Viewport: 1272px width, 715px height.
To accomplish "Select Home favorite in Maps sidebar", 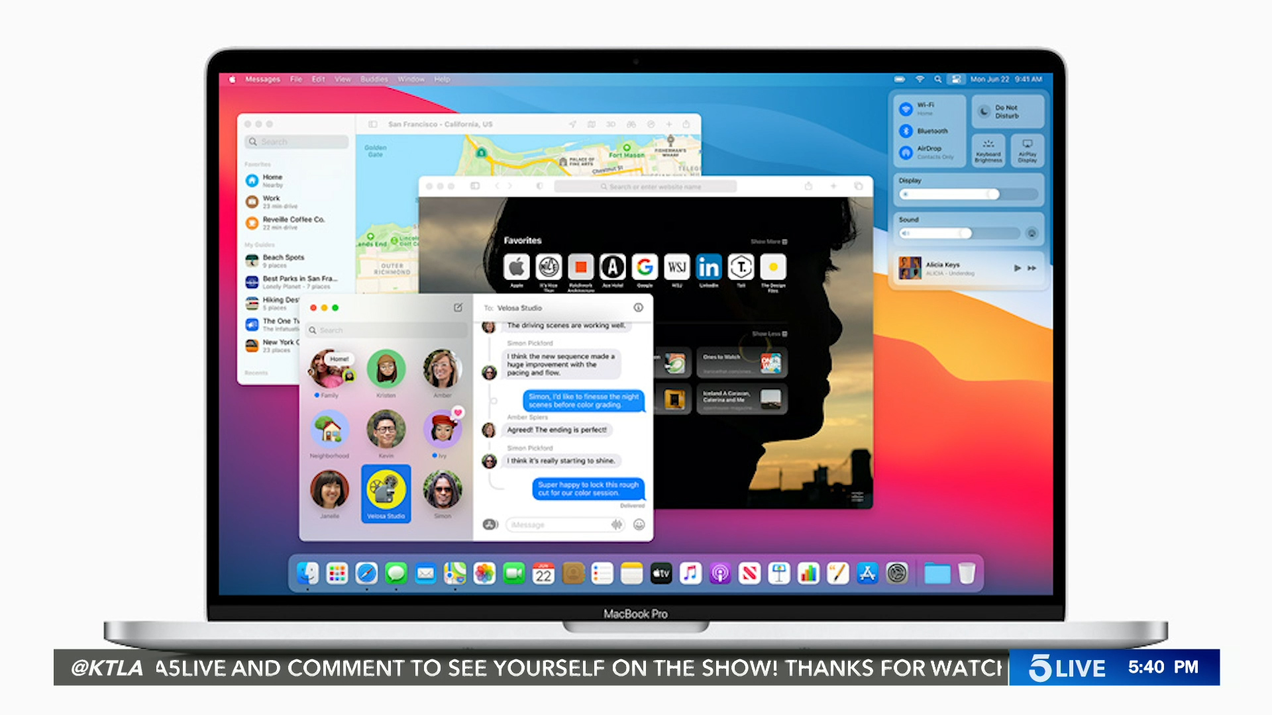I will (x=295, y=181).
